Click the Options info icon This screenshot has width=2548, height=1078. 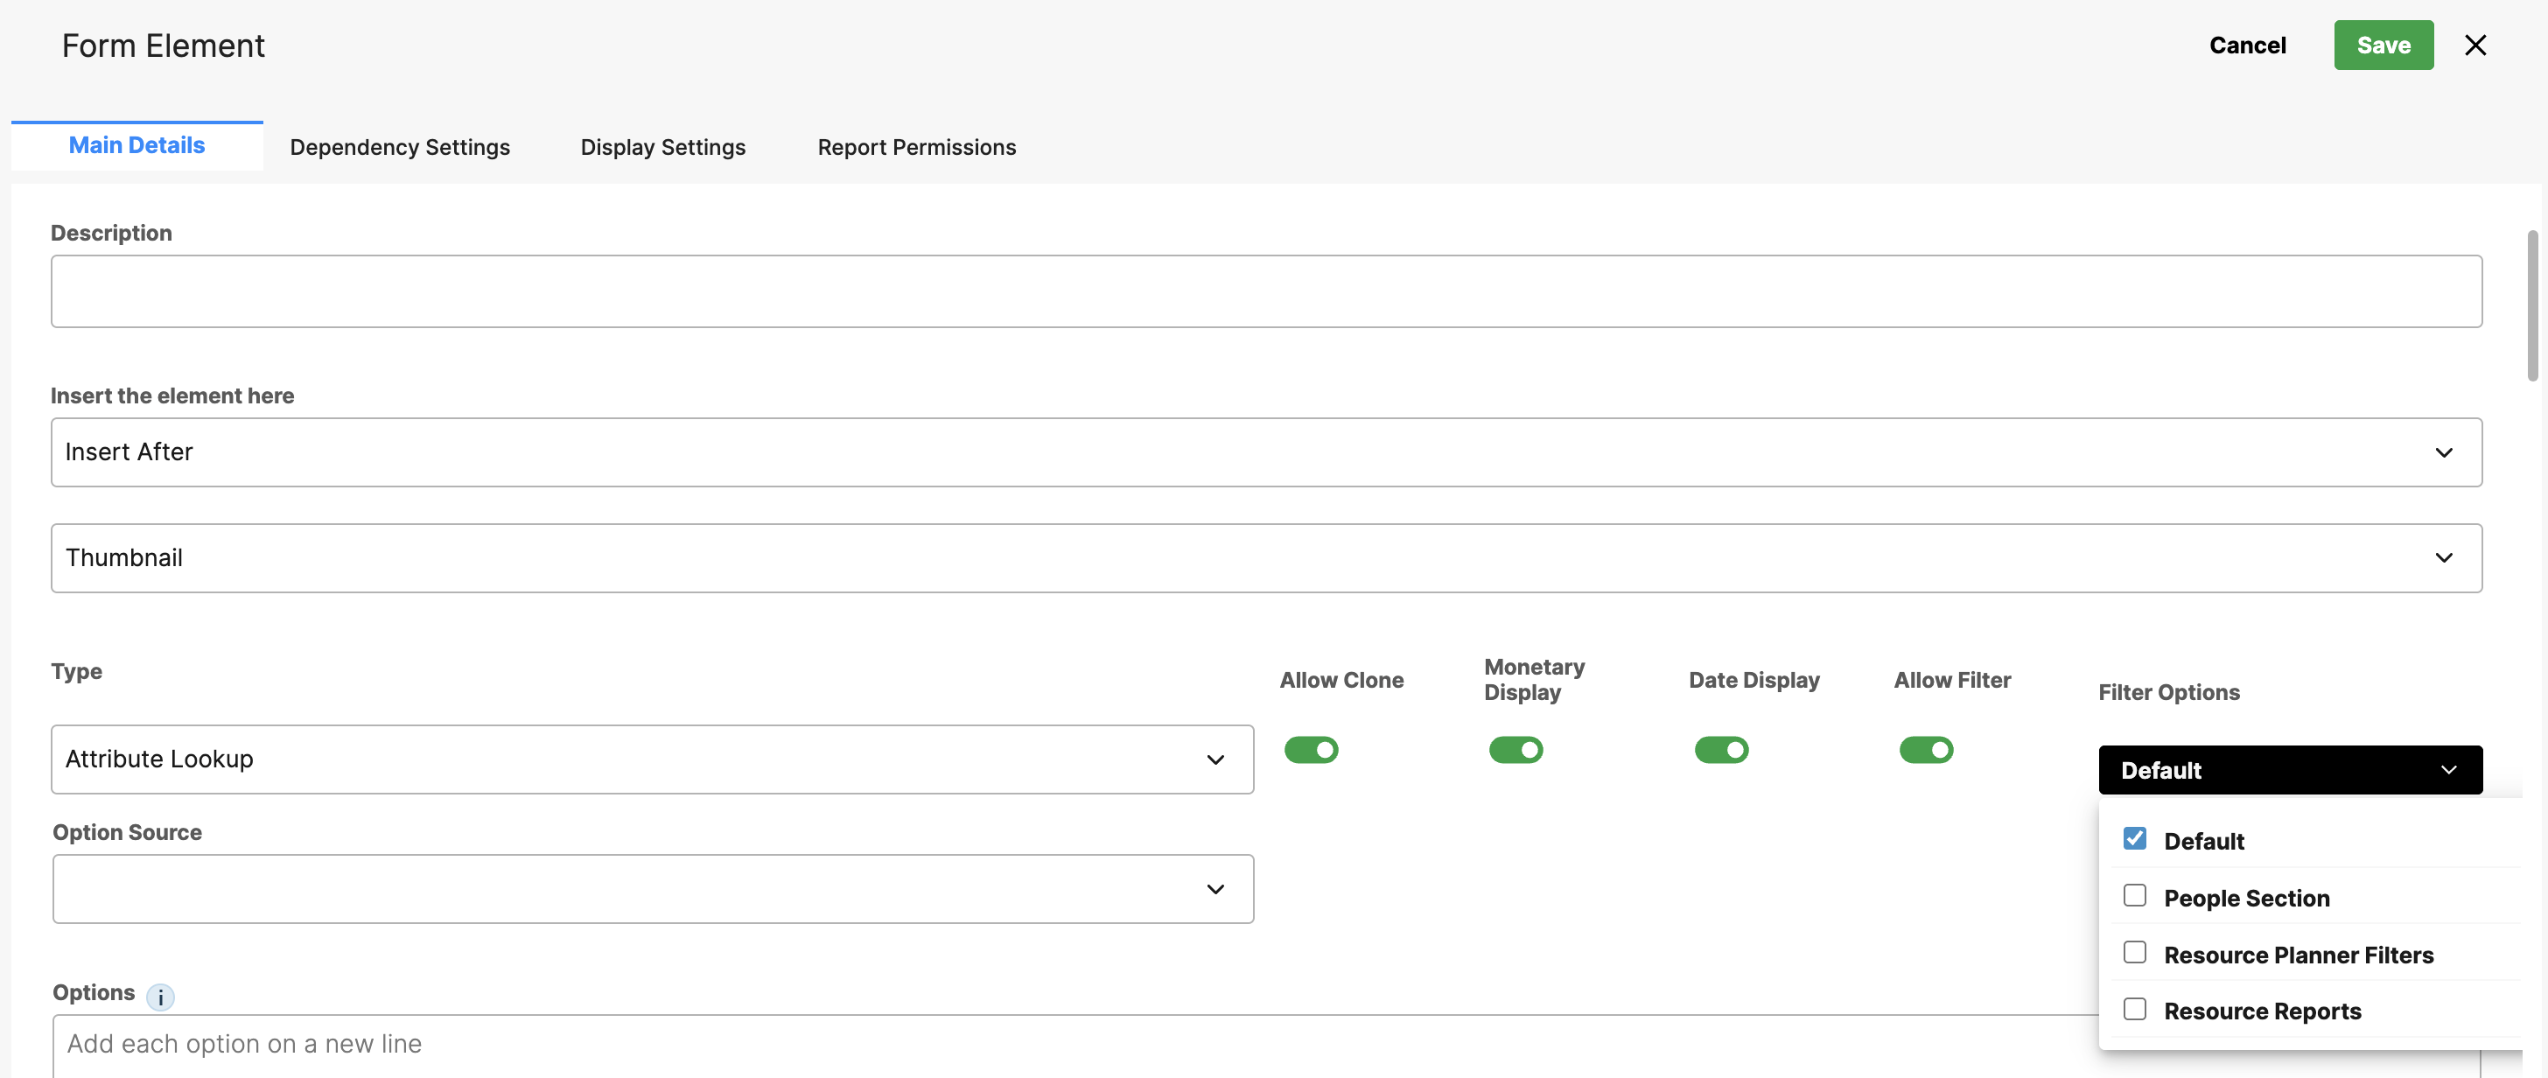tap(160, 997)
